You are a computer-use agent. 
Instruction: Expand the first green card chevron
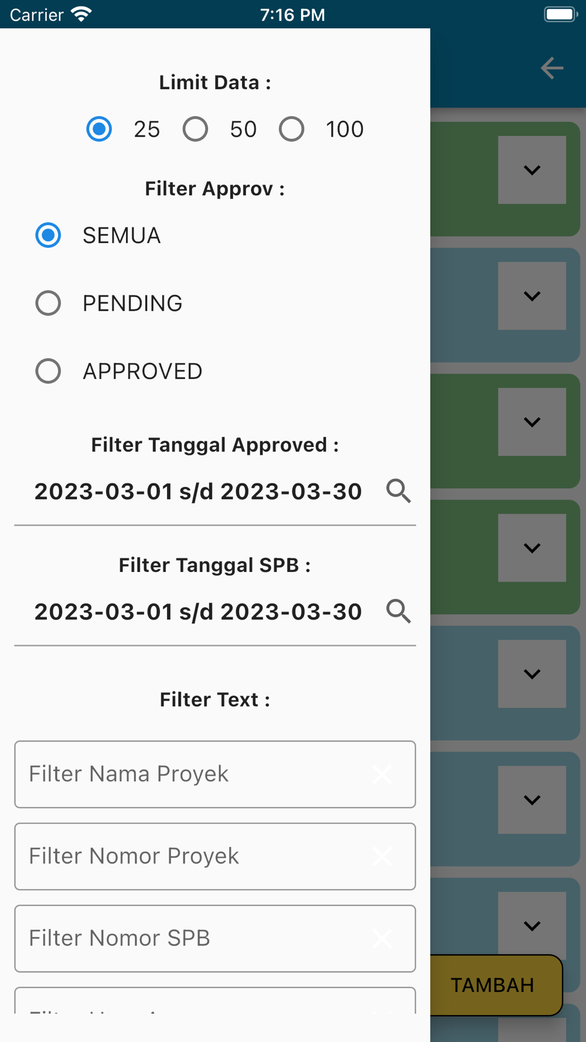532,170
